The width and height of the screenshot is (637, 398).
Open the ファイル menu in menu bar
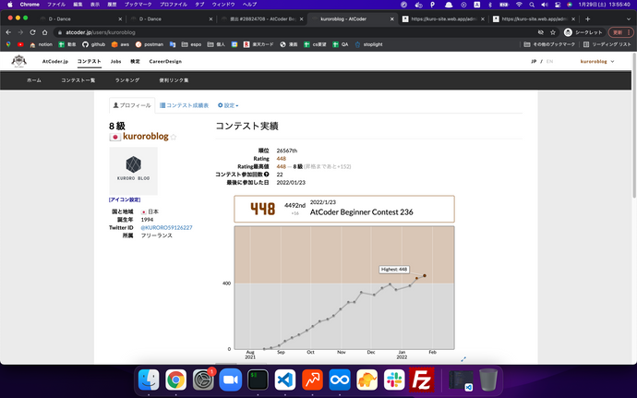[56, 5]
